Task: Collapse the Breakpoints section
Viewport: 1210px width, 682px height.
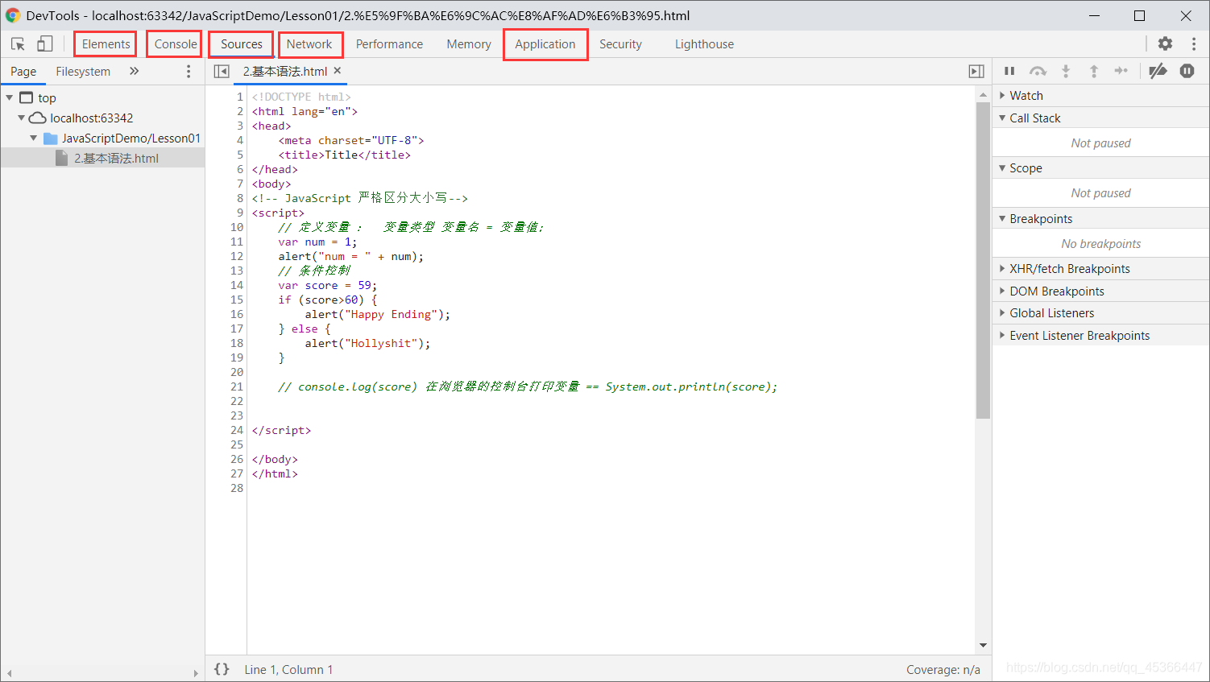Action: (x=1002, y=218)
